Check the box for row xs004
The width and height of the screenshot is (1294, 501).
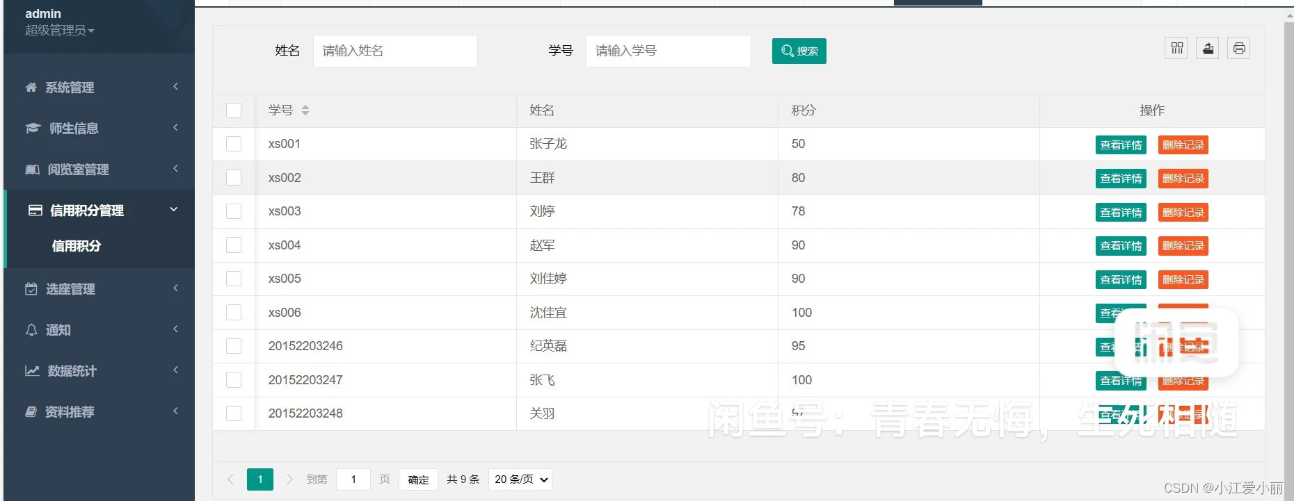234,245
